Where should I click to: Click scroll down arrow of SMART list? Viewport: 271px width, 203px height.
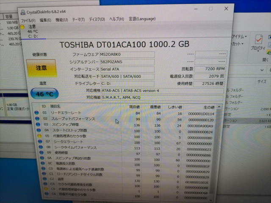tap(211, 200)
